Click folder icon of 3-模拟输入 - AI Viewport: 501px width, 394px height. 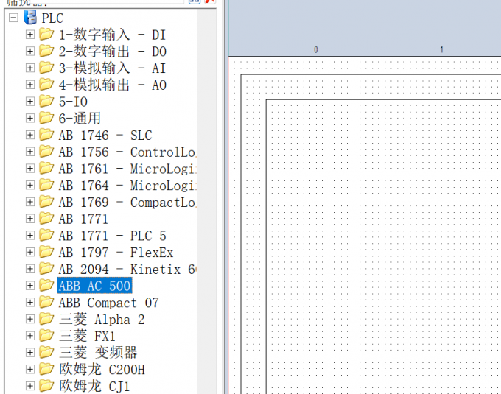tap(46, 67)
